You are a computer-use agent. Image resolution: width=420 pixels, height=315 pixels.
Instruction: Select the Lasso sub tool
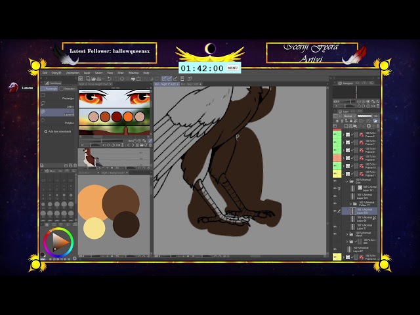click(x=57, y=104)
